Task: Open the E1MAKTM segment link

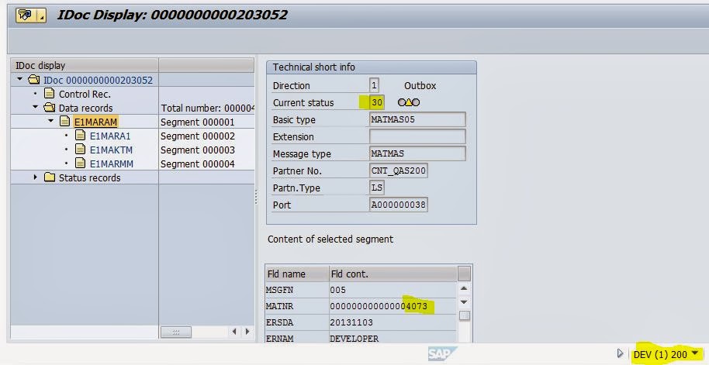Action: click(x=111, y=150)
